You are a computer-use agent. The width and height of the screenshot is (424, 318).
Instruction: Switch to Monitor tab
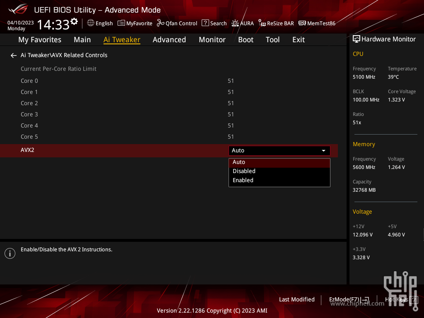click(212, 40)
